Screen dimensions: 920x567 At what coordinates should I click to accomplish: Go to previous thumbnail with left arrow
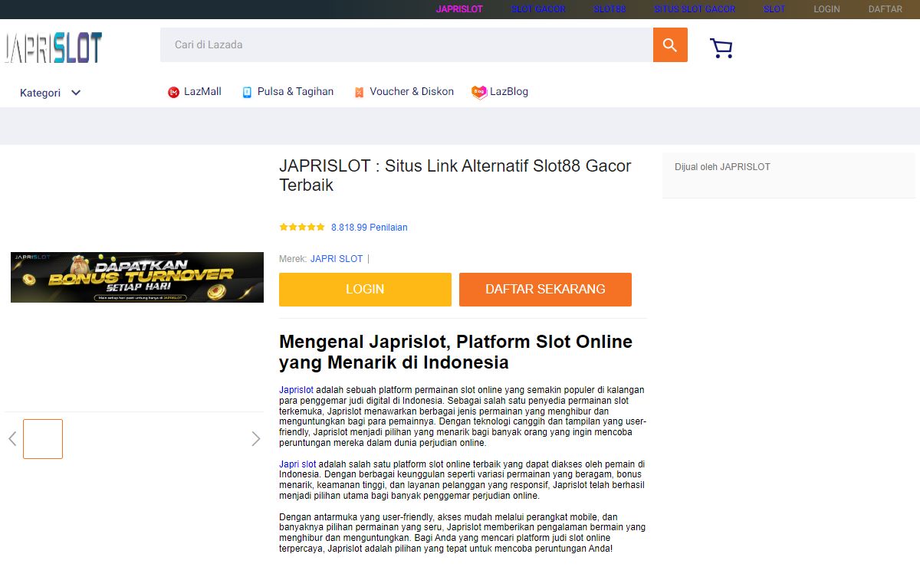12,439
